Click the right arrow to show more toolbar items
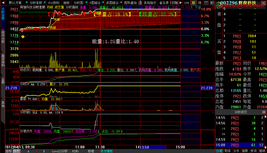Screen dimensions: 267x153 point(181,3)
